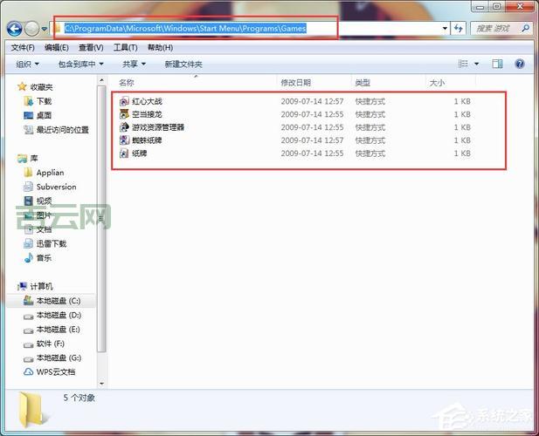The image size is (539, 436).
Task: Open the 文件(F) menu
Action: (23, 47)
